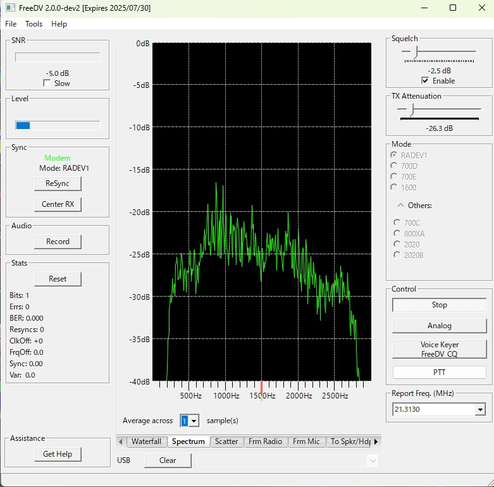
Task: Collapse the Others mode list chevron
Action: click(400, 206)
